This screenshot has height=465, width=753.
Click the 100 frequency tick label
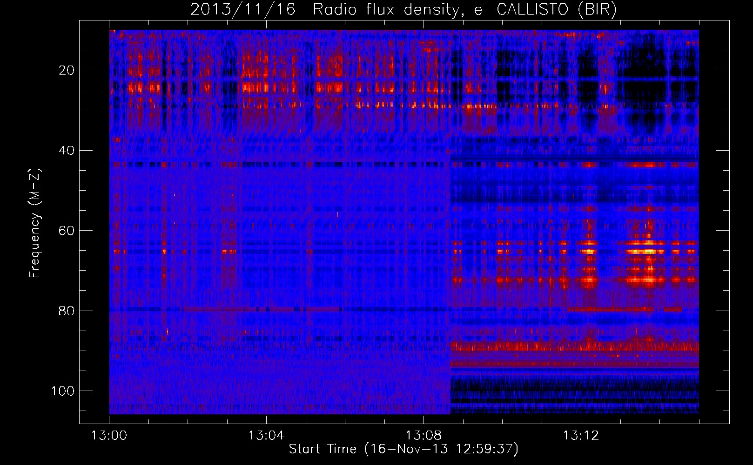point(63,391)
